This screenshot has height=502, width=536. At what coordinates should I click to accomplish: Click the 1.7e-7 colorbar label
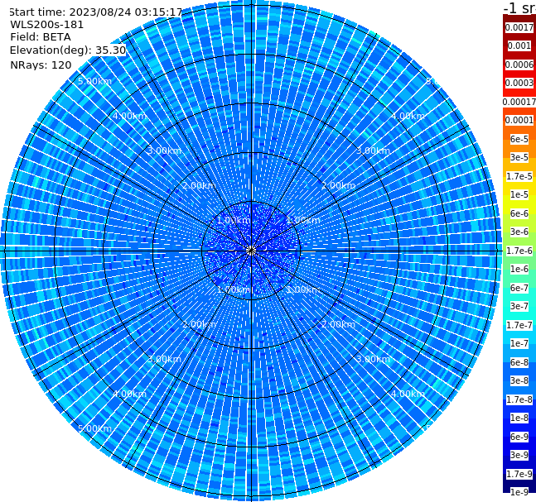[519, 325]
